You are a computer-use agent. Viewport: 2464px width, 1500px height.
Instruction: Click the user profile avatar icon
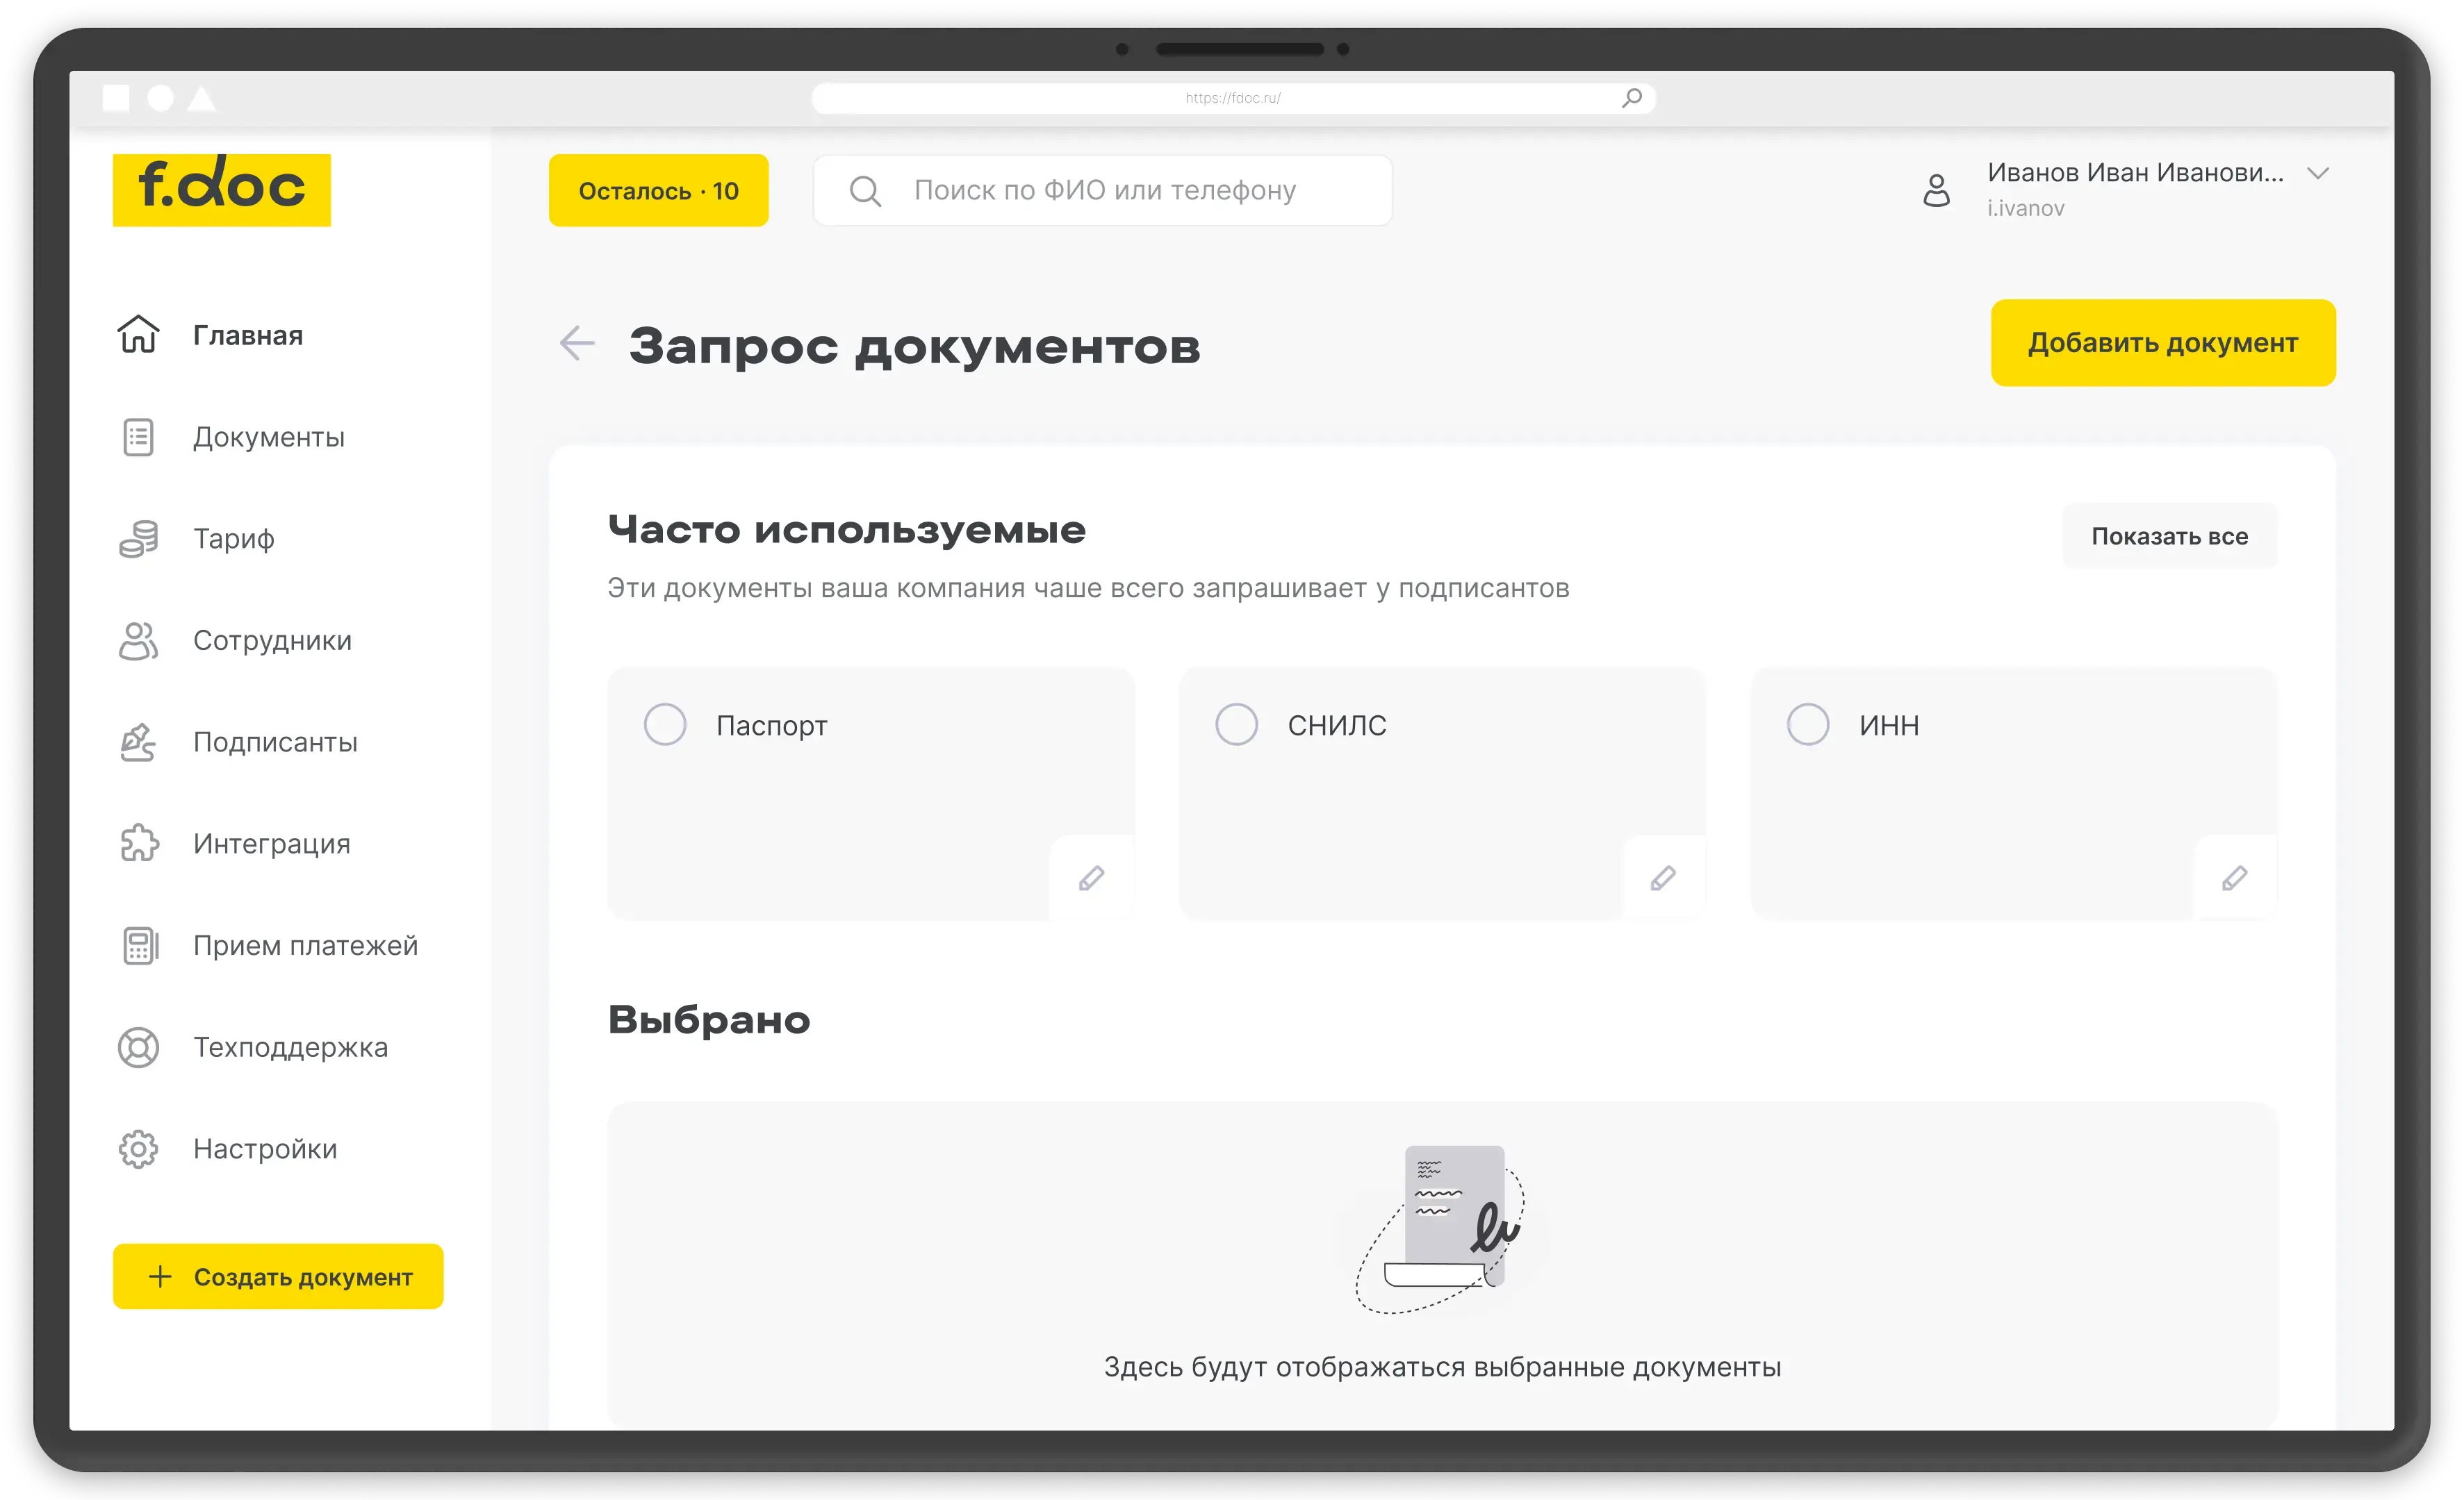[1937, 190]
